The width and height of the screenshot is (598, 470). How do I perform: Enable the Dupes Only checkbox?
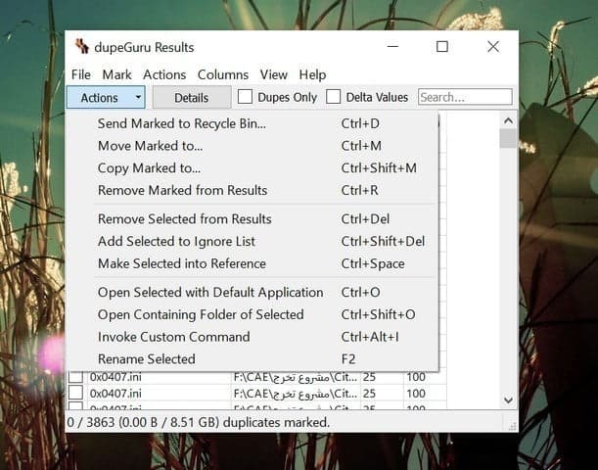click(246, 97)
